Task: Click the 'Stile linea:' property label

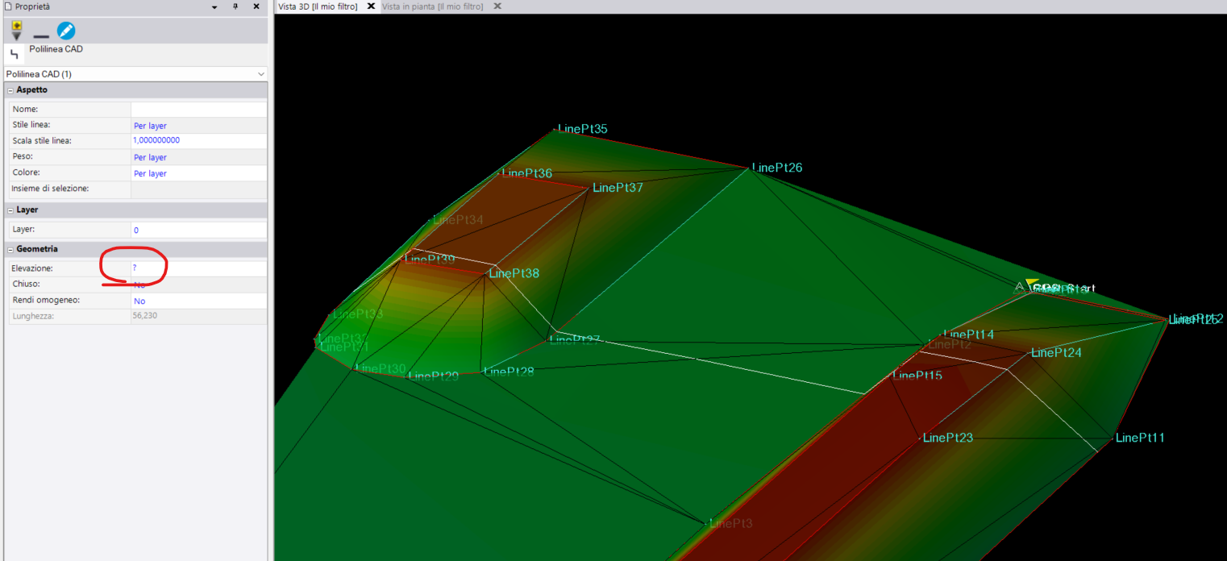Action: coord(31,125)
